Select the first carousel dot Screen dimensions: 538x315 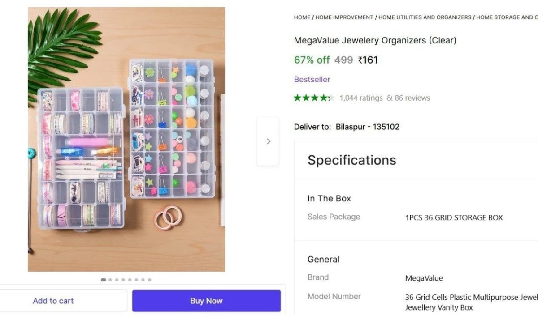pyautogui.click(x=103, y=280)
